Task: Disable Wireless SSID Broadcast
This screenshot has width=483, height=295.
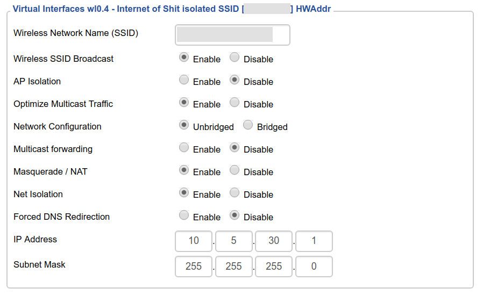Action: coord(235,57)
